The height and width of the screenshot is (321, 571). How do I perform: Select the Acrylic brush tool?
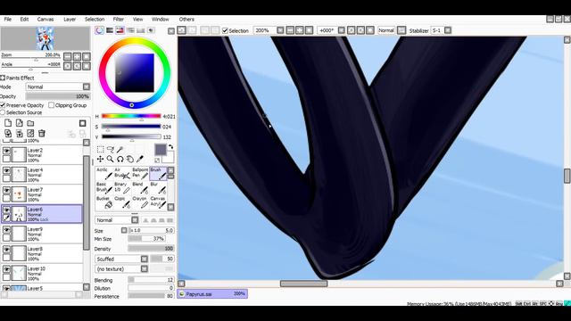point(104,174)
